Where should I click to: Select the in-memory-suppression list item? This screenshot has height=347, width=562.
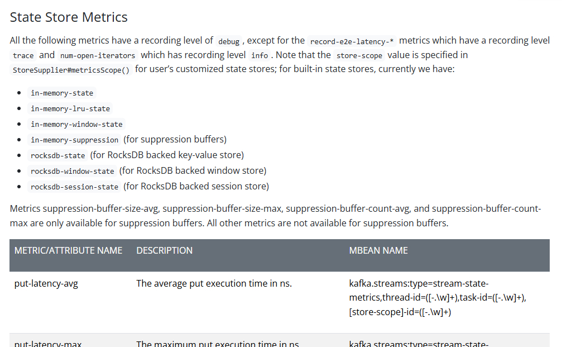75,140
